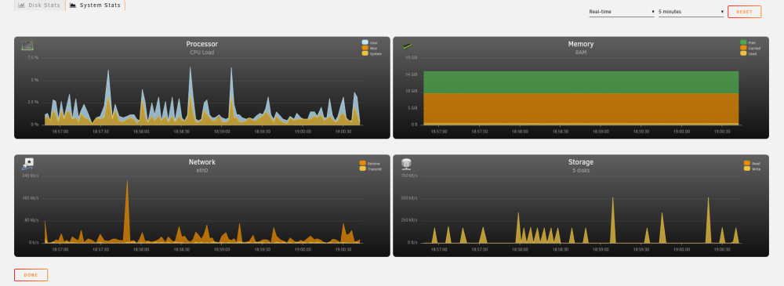Click the RAM subtitle

click(x=581, y=52)
